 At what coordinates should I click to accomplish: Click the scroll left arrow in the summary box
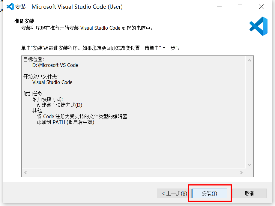pyautogui.click(x=26, y=172)
